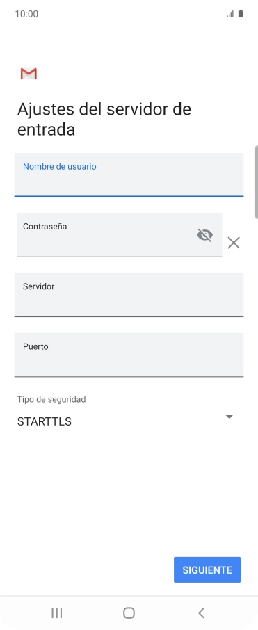Go to the Home screen via navigation bar

(x=129, y=613)
